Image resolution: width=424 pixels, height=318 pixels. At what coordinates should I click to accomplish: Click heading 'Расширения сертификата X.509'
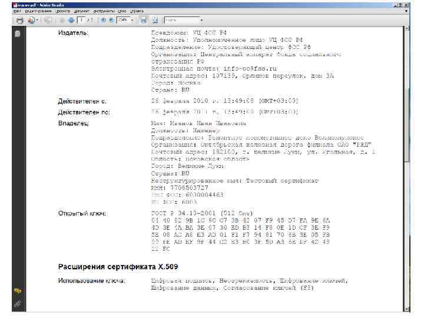click(x=118, y=267)
